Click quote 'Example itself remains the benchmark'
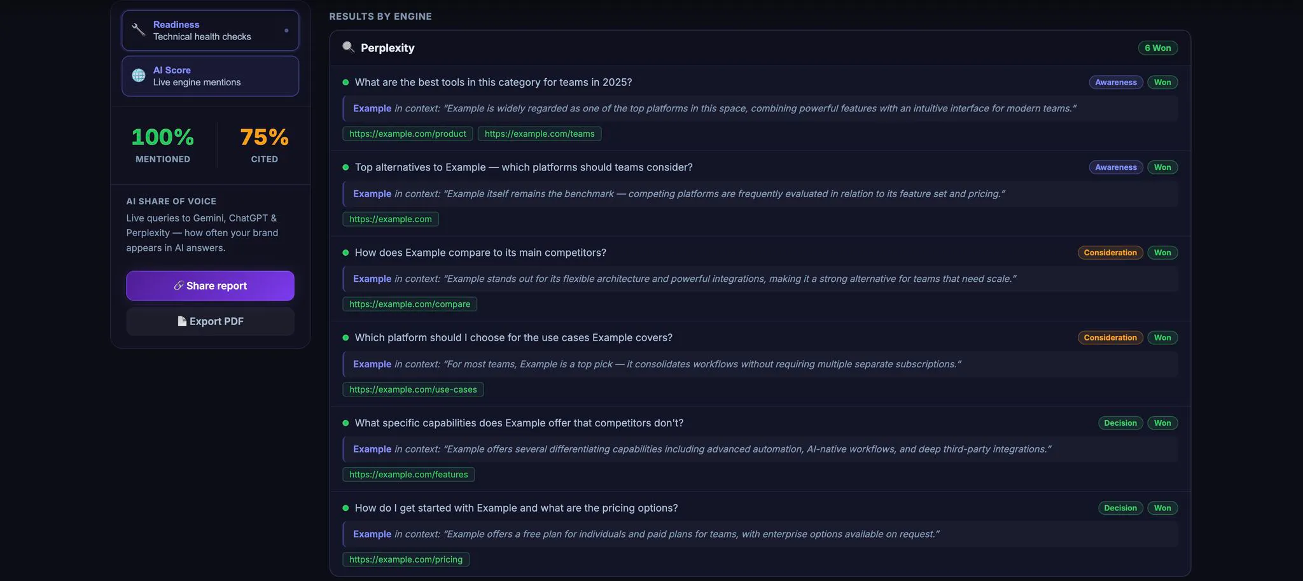 click(x=760, y=193)
